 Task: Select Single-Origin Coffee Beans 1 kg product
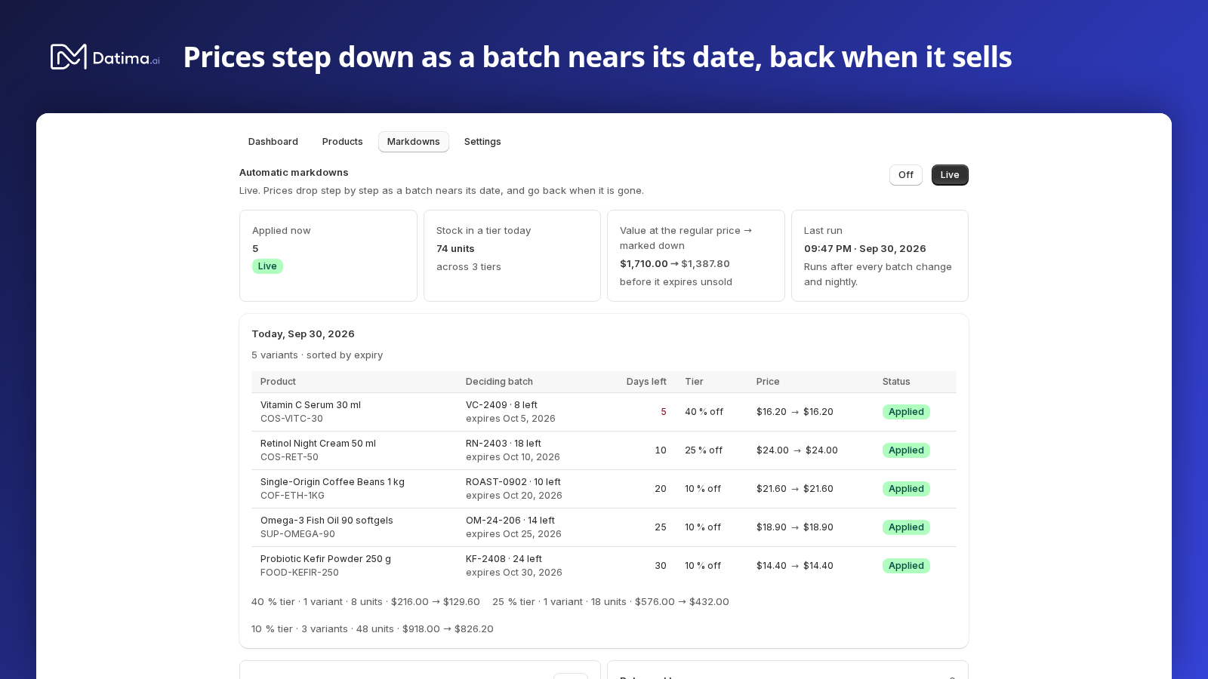(332, 482)
